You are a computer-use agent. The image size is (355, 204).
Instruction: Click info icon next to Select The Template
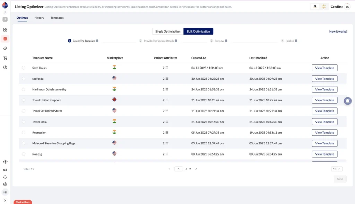click(x=97, y=41)
